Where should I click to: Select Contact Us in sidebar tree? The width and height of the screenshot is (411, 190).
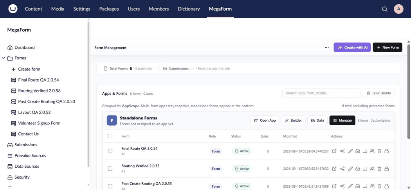point(28,134)
